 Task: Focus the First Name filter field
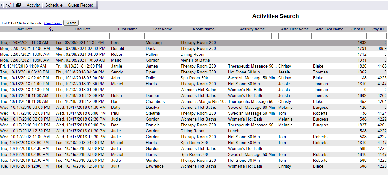128,36
